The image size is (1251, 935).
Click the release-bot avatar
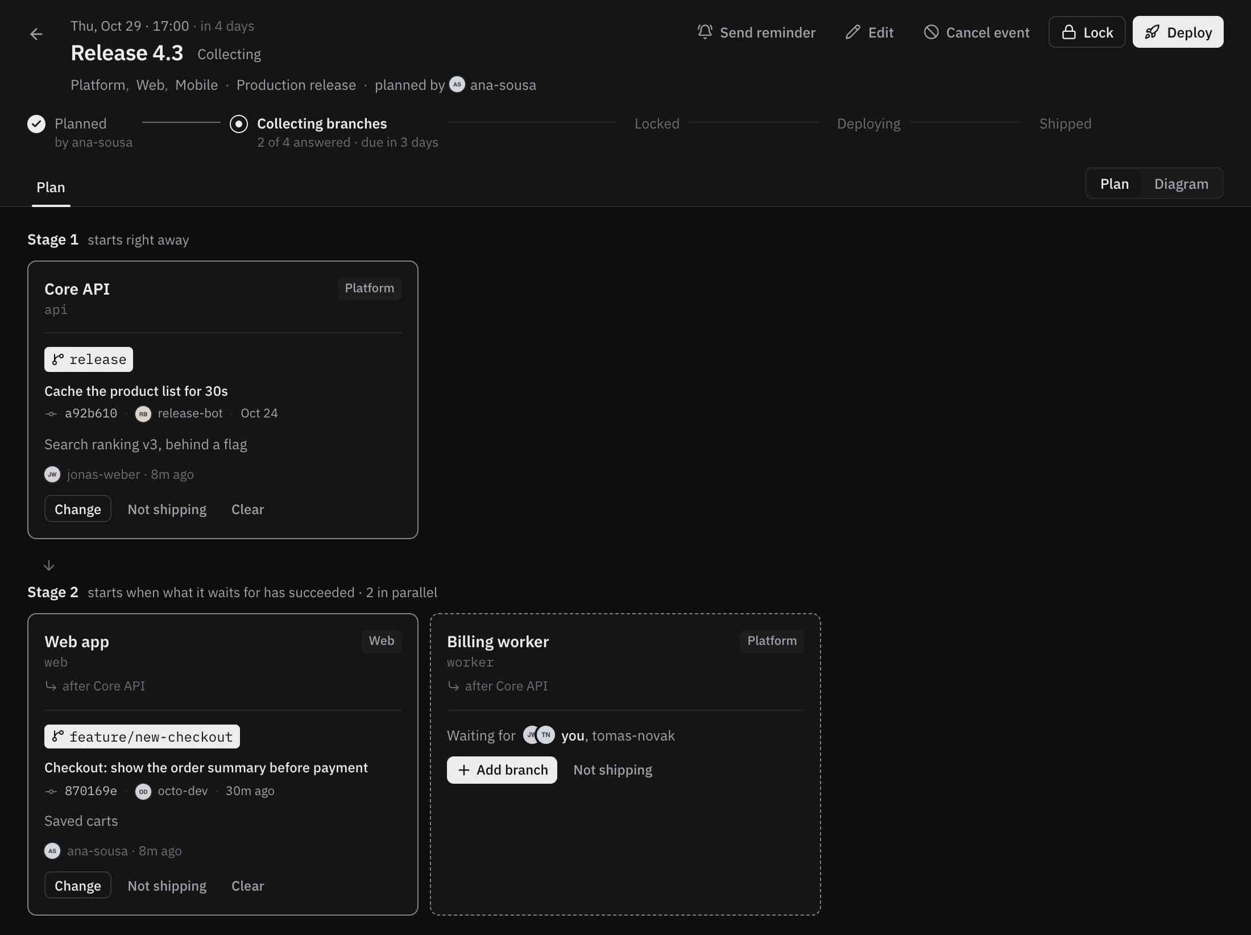[143, 413]
